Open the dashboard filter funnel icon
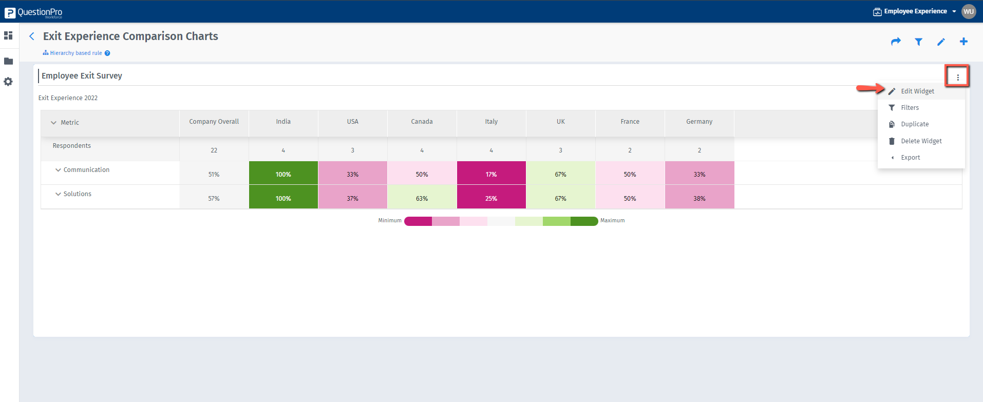Screen dimensions: 983x402 918,42
